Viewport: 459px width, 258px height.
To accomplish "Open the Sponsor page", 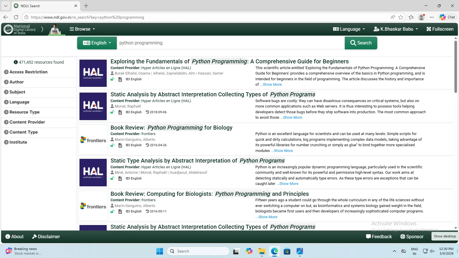I will click(x=412, y=236).
